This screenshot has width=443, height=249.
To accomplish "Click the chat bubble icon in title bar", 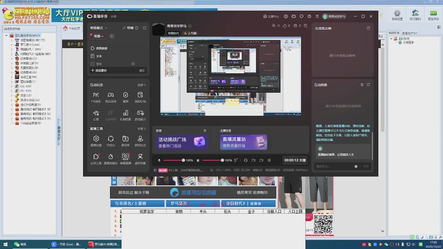I will click(301, 17).
